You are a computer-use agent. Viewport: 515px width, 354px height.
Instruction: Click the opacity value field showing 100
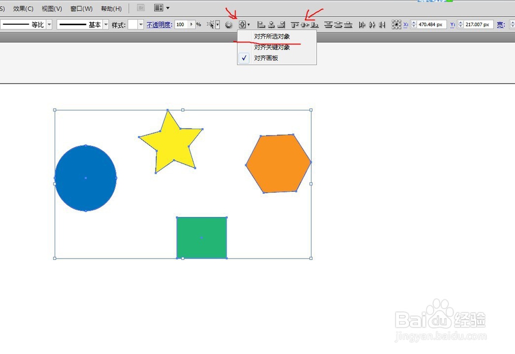tap(182, 24)
